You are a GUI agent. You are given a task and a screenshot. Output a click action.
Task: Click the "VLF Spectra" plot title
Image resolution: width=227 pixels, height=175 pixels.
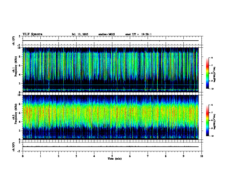pos(32,34)
